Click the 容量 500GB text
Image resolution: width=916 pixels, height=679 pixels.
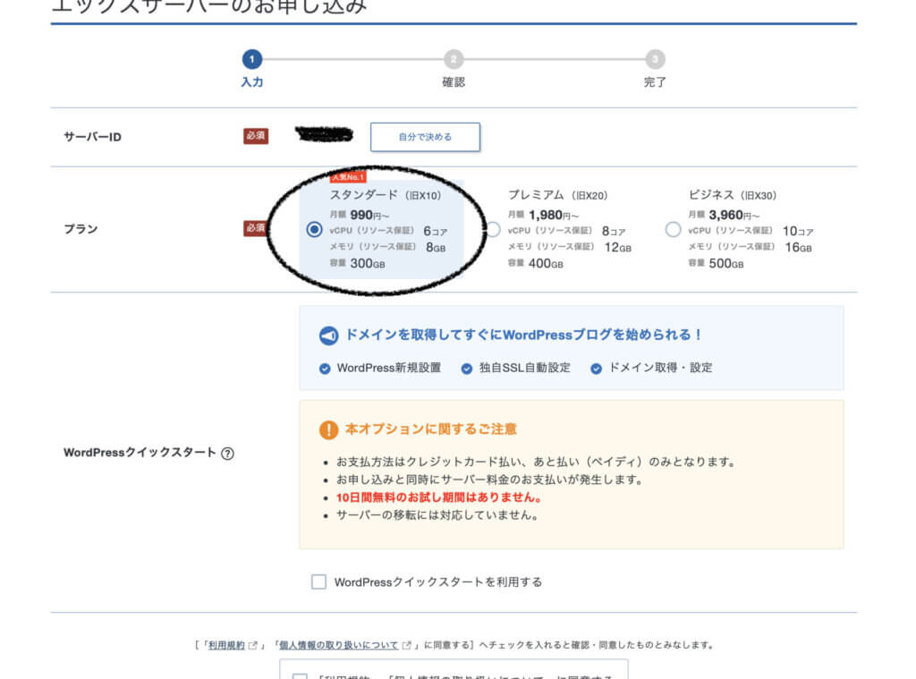[717, 264]
